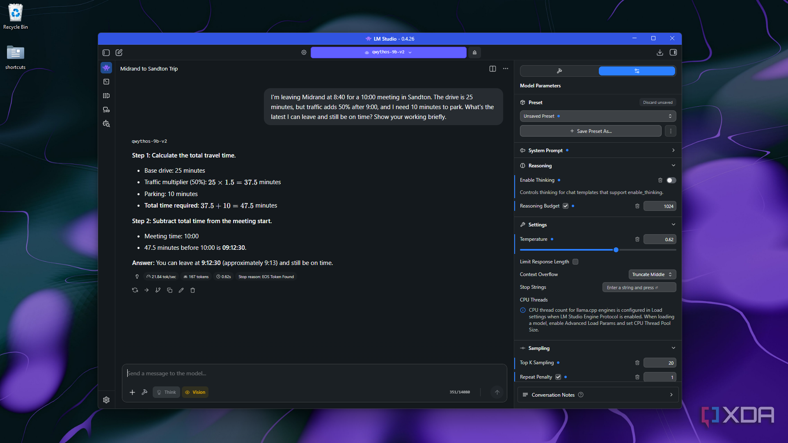This screenshot has height=443, width=788.
Task: Regenerate the model response
Action: coord(135,290)
